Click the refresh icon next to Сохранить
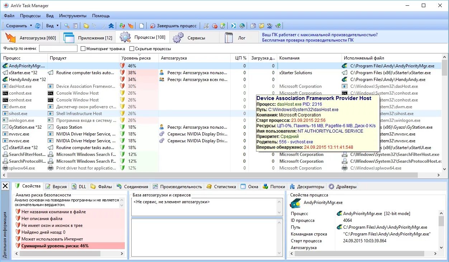Image resolution: width=449 pixels, height=262 pixels. point(37,26)
